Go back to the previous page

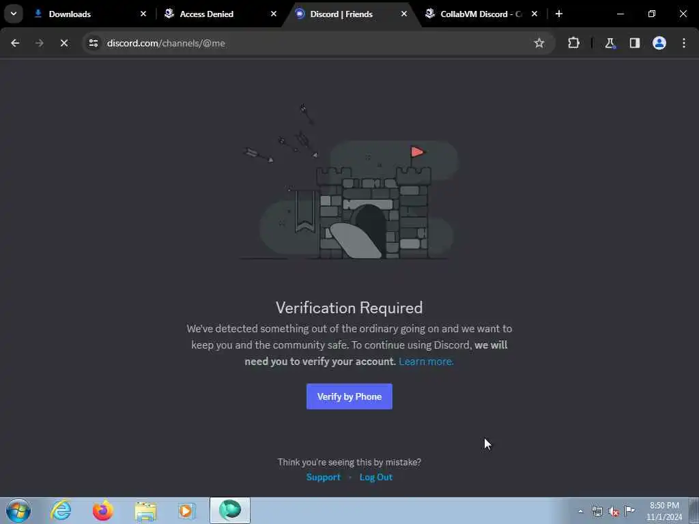click(x=15, y=43)
